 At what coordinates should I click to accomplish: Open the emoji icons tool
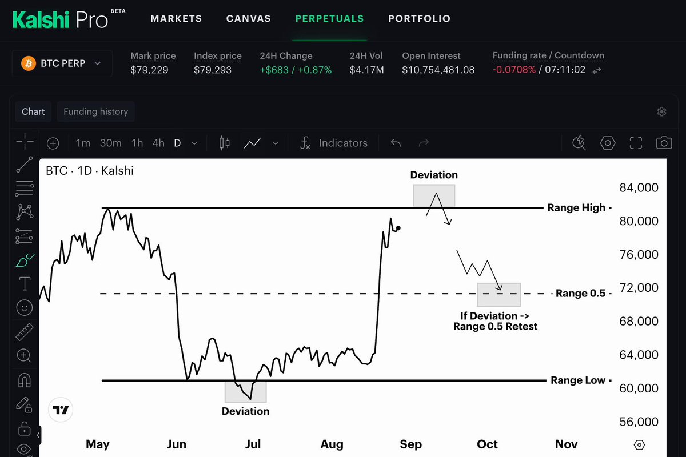pyautogui.click(x=24, y=308)
